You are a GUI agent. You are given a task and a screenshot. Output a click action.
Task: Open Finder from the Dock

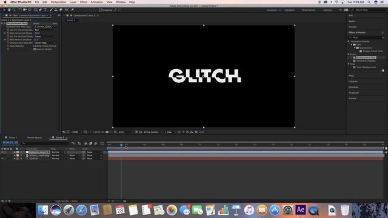tap(43, 210)
